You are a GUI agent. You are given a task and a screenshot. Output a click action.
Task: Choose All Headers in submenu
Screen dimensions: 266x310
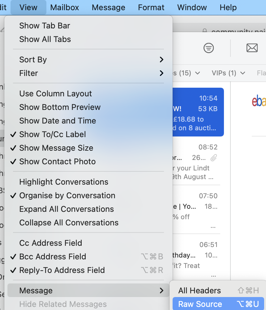coord(199,291)
